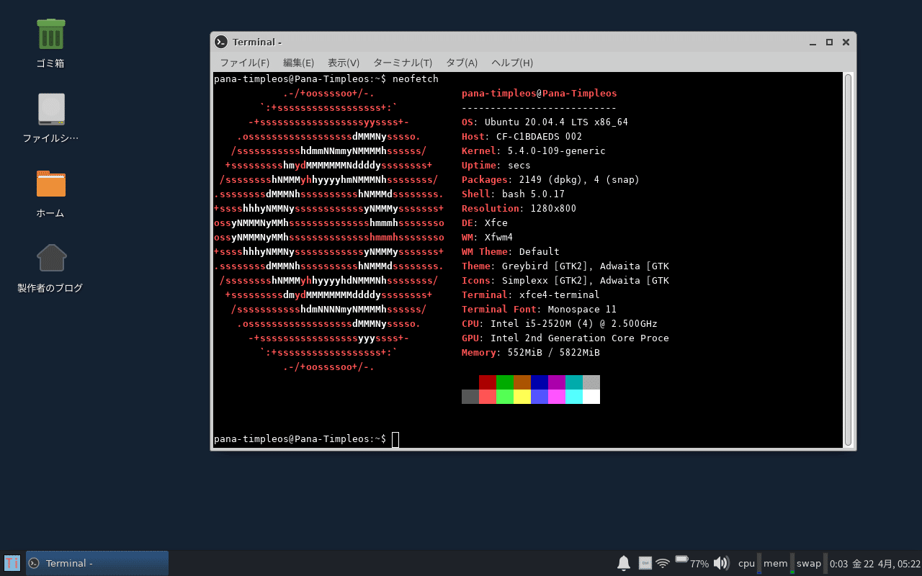Click the panel clock showing 05:22

887,564
